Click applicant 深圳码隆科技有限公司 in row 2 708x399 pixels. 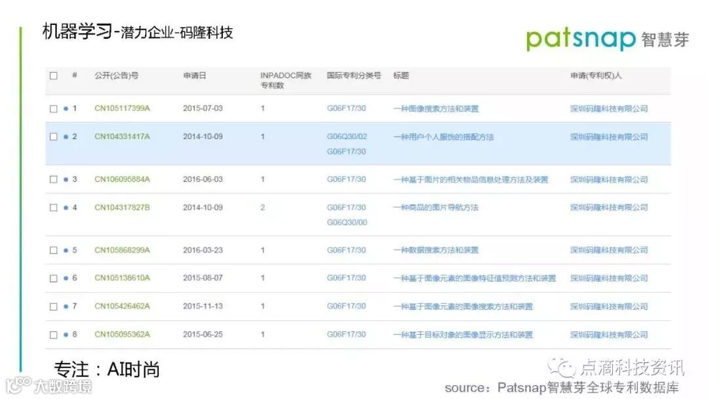(608, 137)
